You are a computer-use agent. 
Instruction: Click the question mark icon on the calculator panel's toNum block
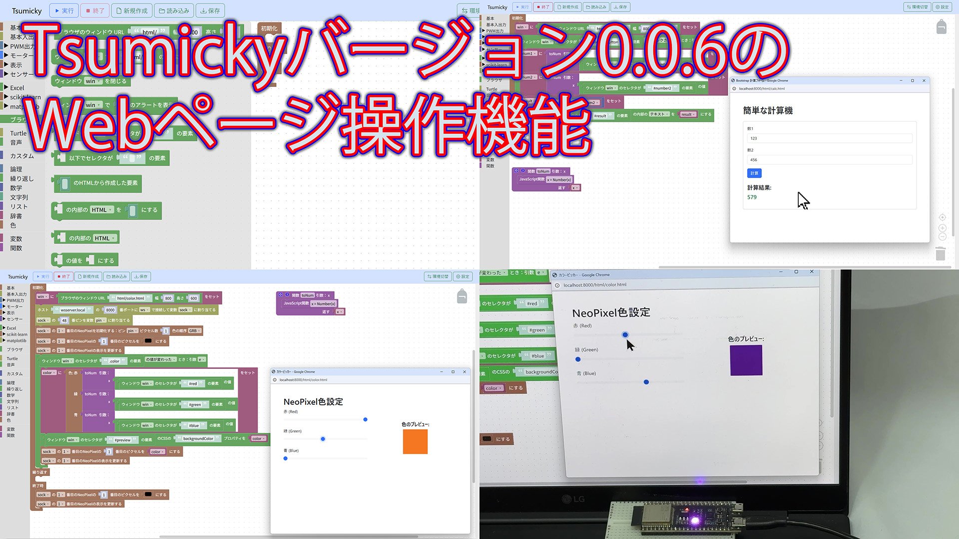click(523, 171)
